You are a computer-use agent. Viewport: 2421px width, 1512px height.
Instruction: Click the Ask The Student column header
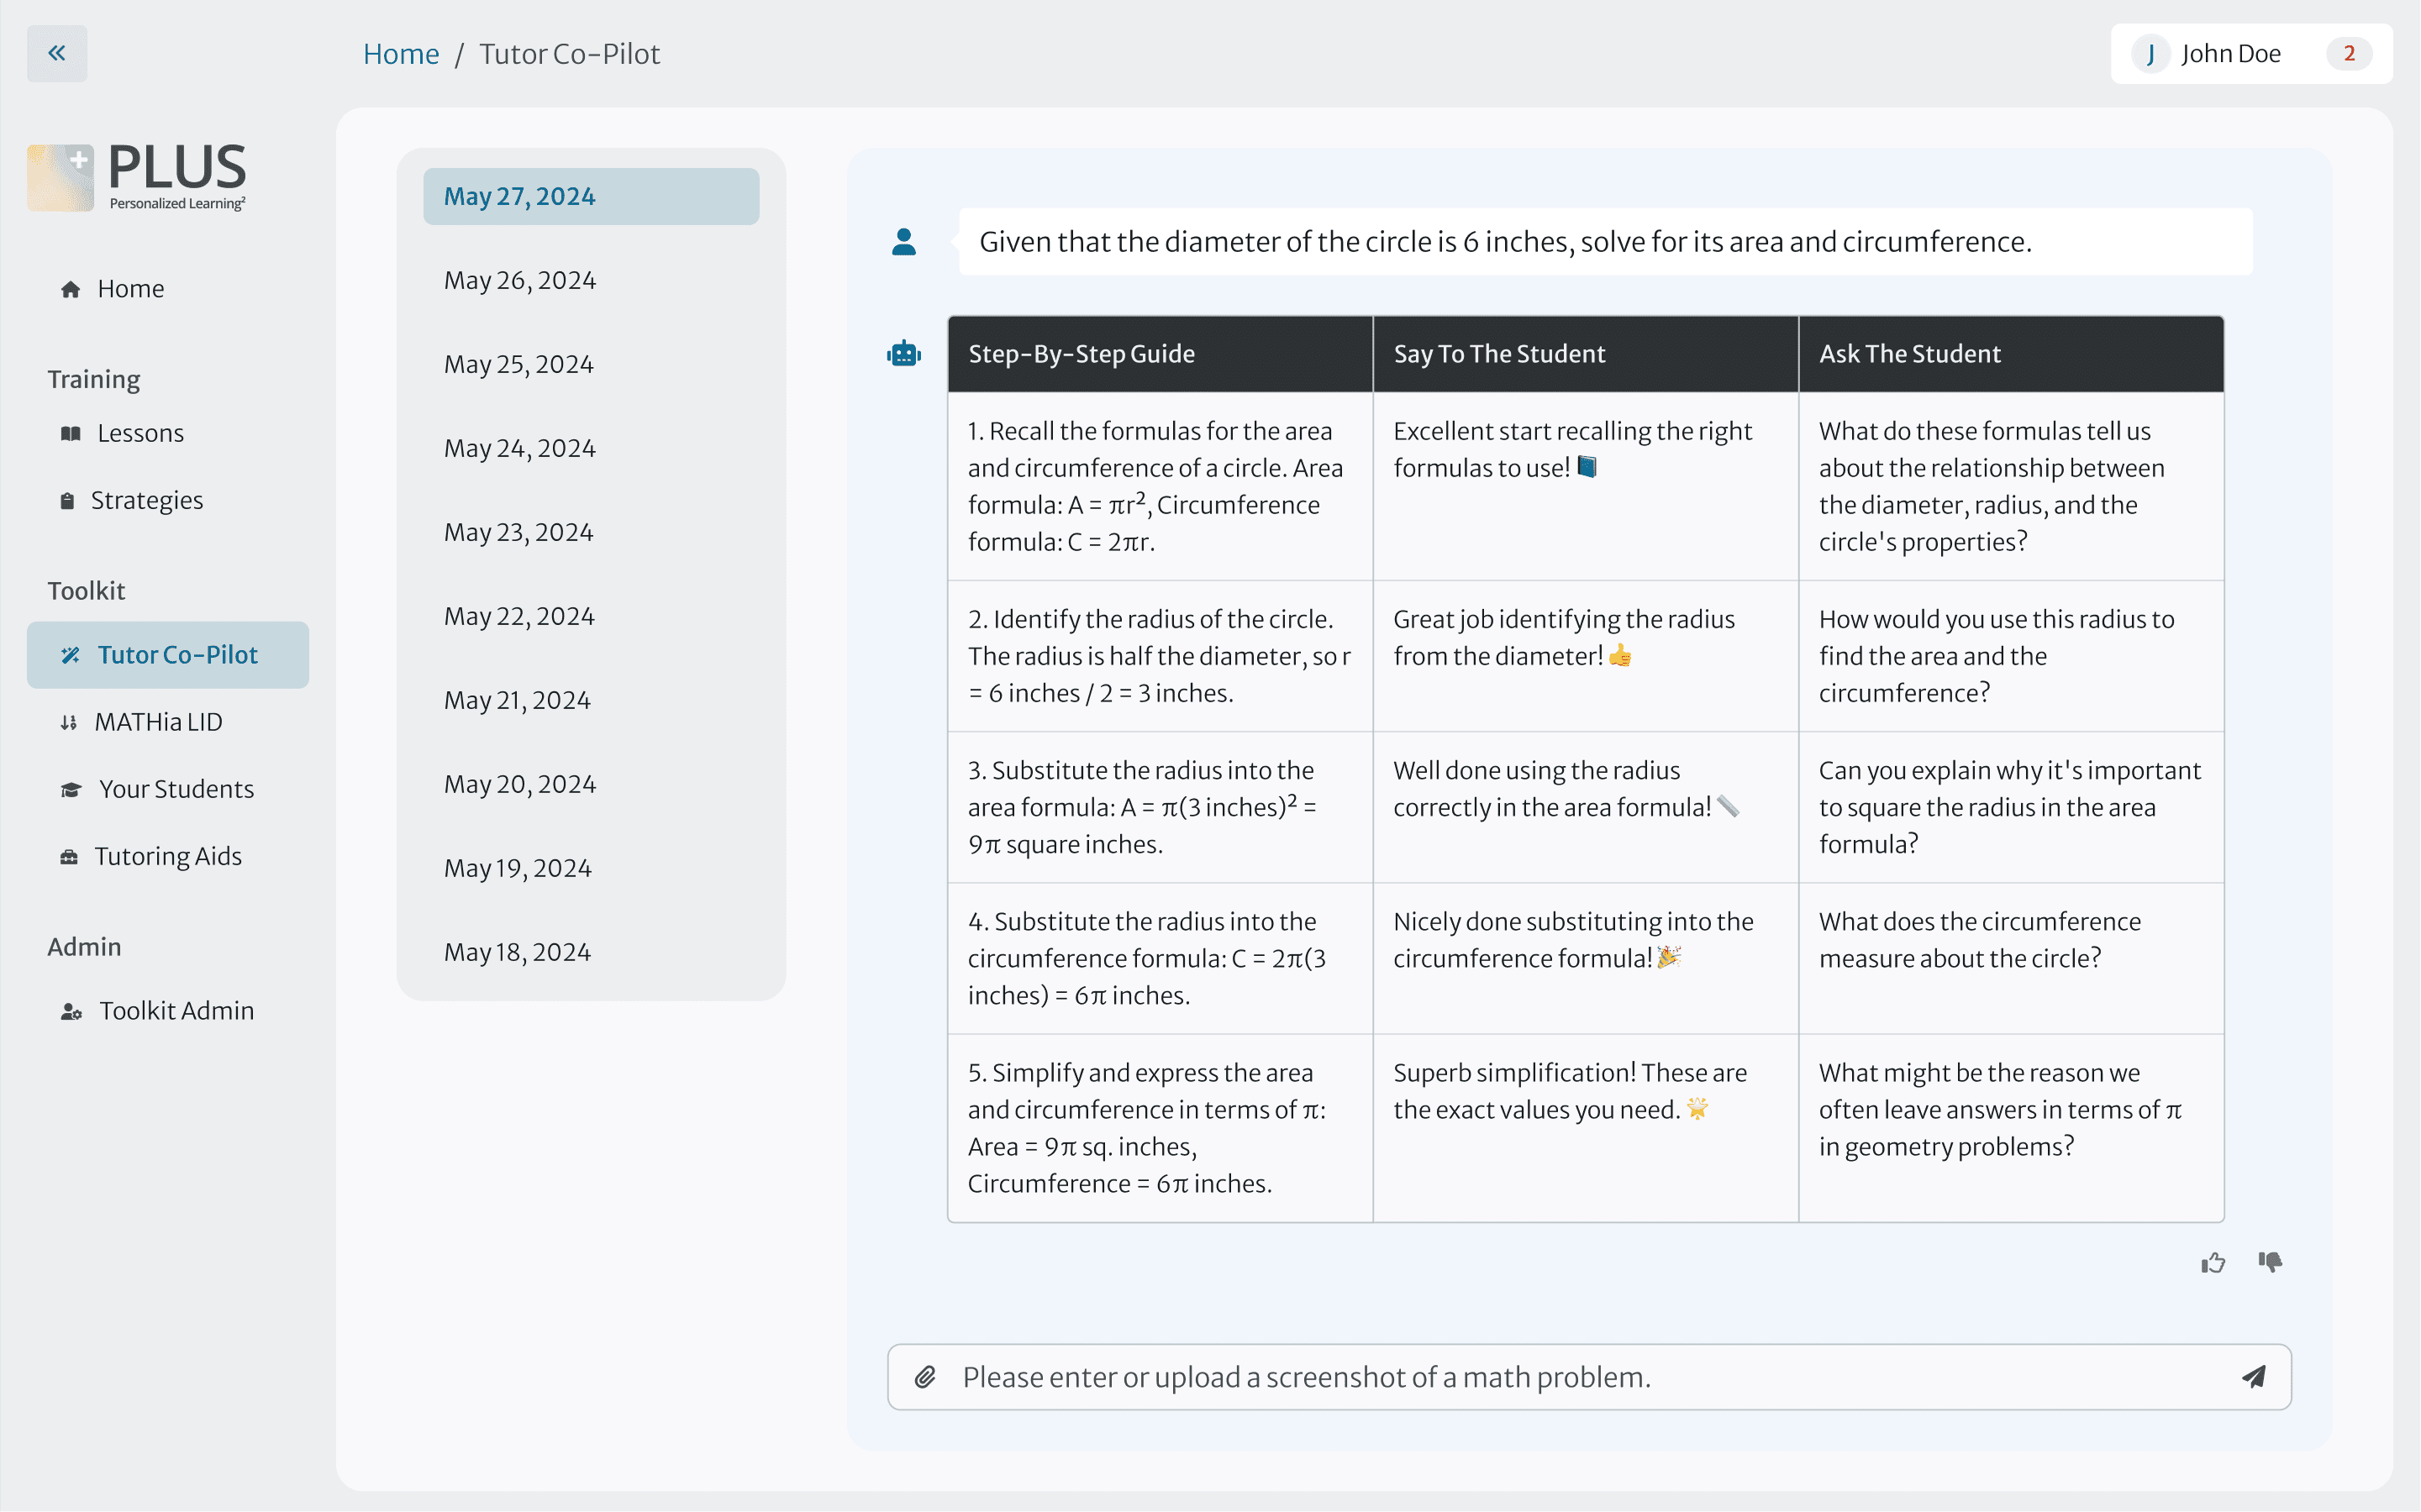pos(2011,353)
